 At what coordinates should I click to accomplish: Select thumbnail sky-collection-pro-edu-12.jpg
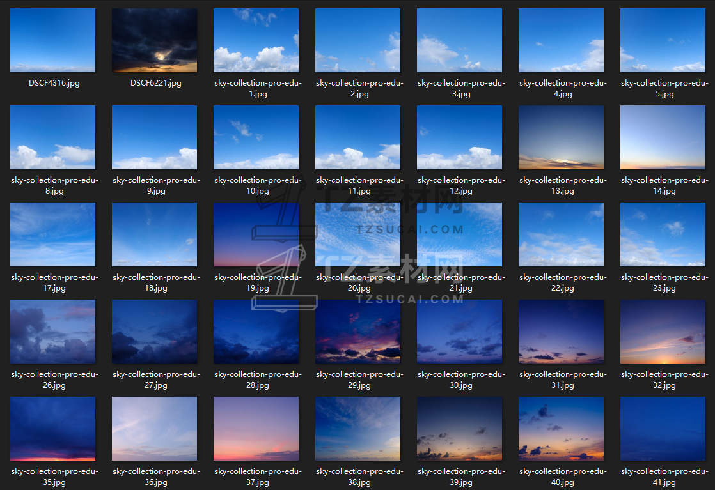(x=460, y=137)
